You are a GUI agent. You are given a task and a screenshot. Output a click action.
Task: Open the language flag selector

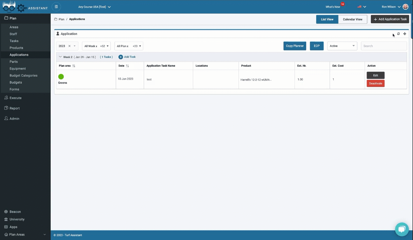362,7
